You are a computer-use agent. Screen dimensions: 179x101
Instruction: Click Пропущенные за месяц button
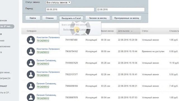(127, 18)
